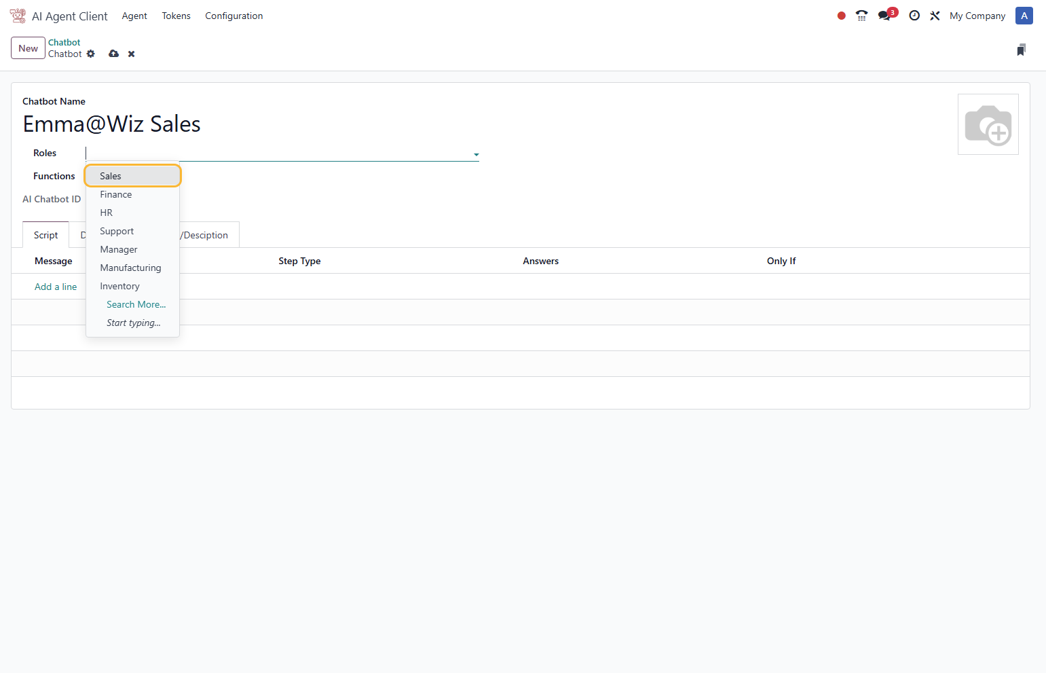Choose Finance in the Roles list

[116, 194]
